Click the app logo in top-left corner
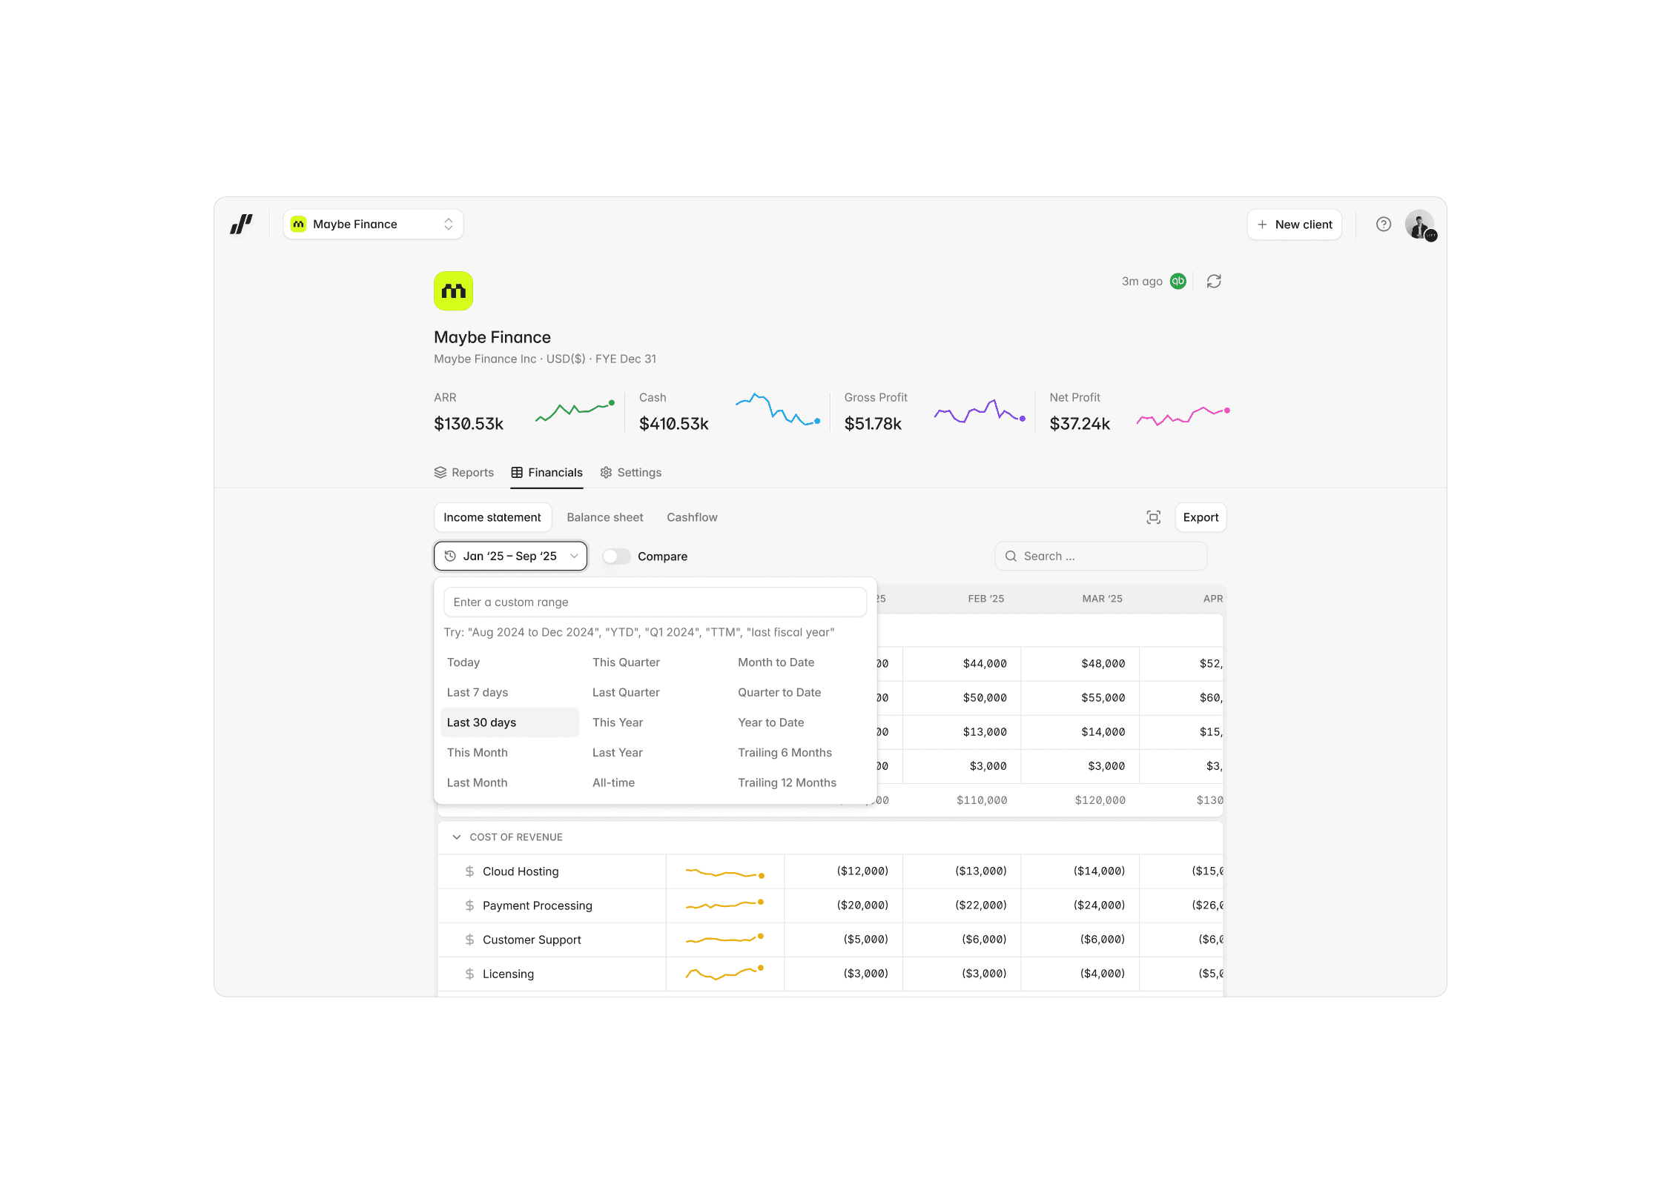1661x1193 pixels. (x=241, y=224)
